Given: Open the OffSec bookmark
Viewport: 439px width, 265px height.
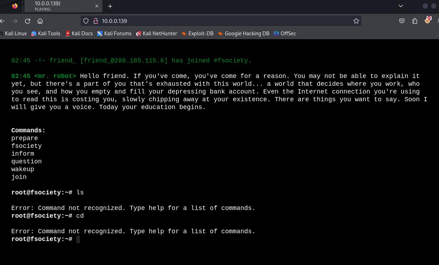Looking at the screenshot, I should [285, 34].
